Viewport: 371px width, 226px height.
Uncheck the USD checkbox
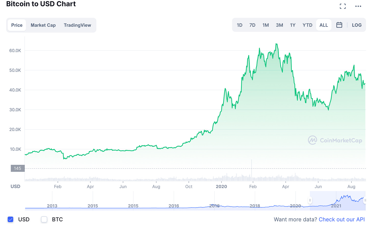coord(10,219)
